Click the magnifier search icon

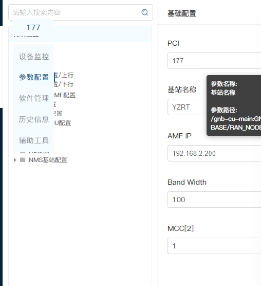click(x=144, y=12)
